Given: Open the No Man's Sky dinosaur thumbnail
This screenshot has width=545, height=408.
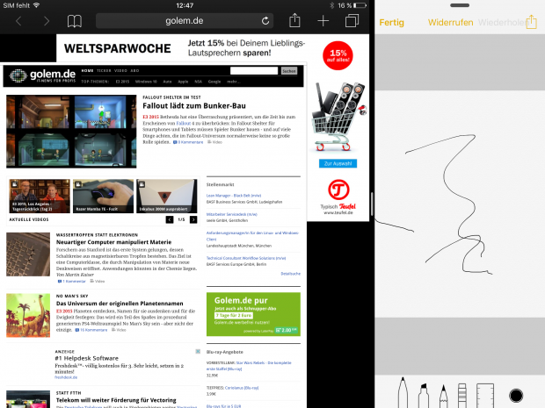Looking at the screenshot, I should pos(28,315).
